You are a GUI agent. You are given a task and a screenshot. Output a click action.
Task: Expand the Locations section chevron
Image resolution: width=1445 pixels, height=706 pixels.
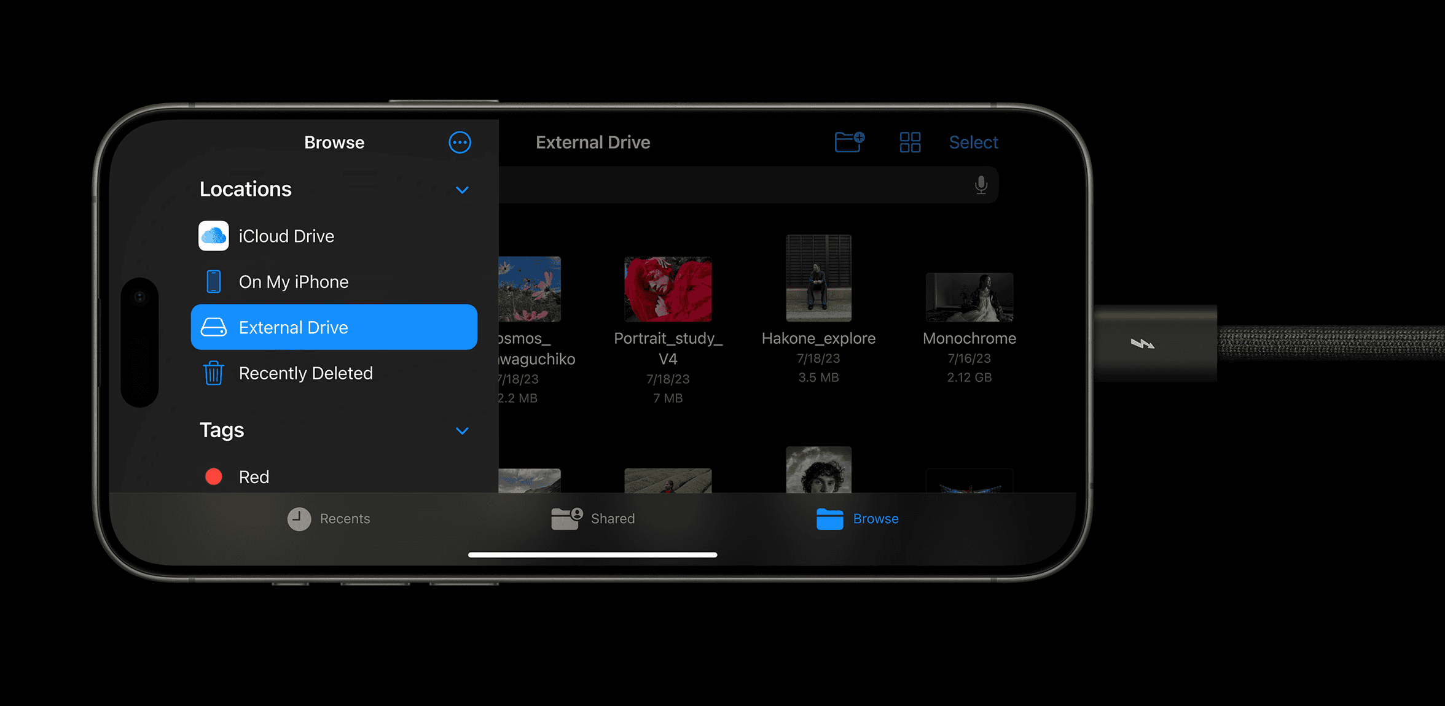click(x=463, y=190)
